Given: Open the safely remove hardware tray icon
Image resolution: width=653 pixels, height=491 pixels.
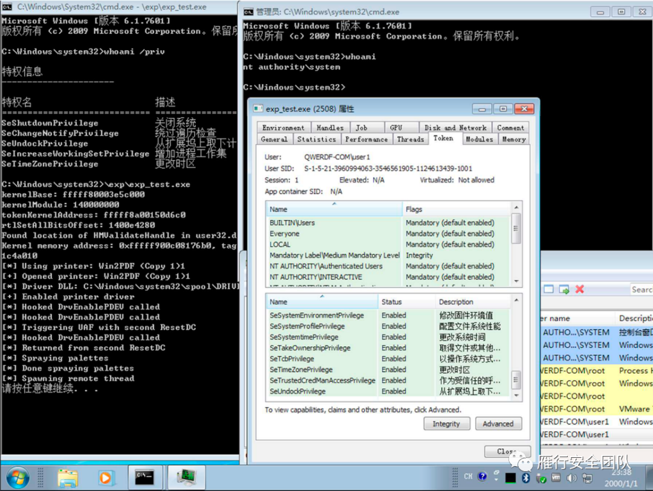Looking at the screenshot, I should pos(541,478).
